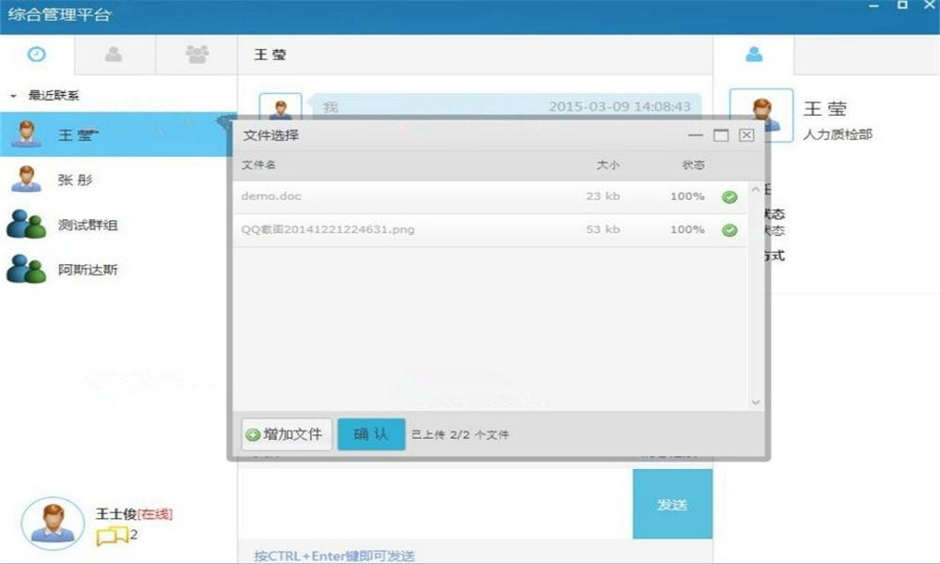Open the user profile tab in right panel

click(x=754, y=55)
